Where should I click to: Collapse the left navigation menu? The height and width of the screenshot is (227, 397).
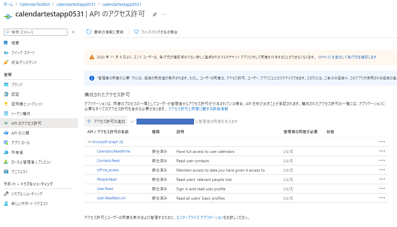pyautogui.click(x=73, y=32)
